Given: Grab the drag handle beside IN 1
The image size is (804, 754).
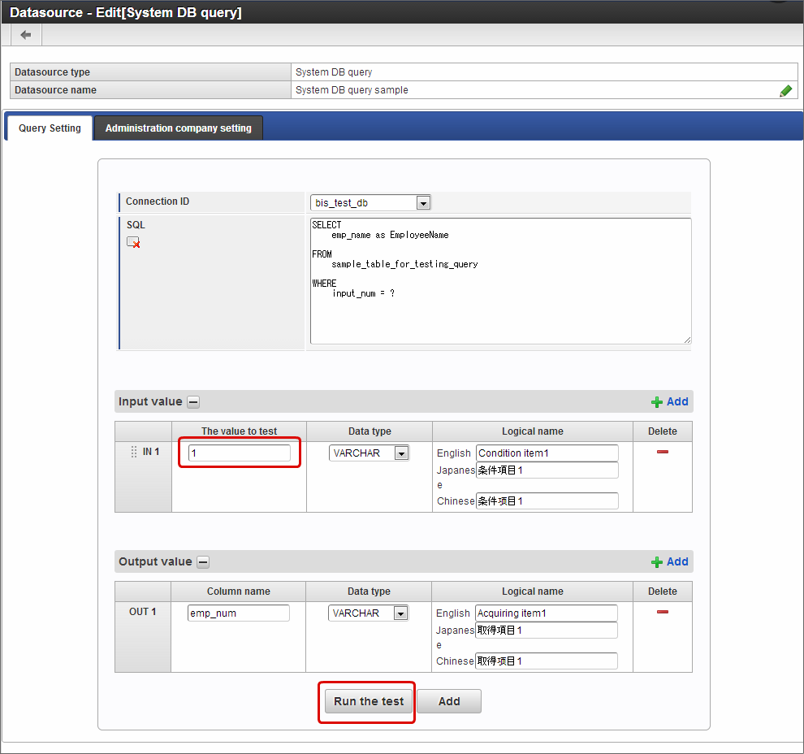Looking at the screenshot, I should pos(134,452).
